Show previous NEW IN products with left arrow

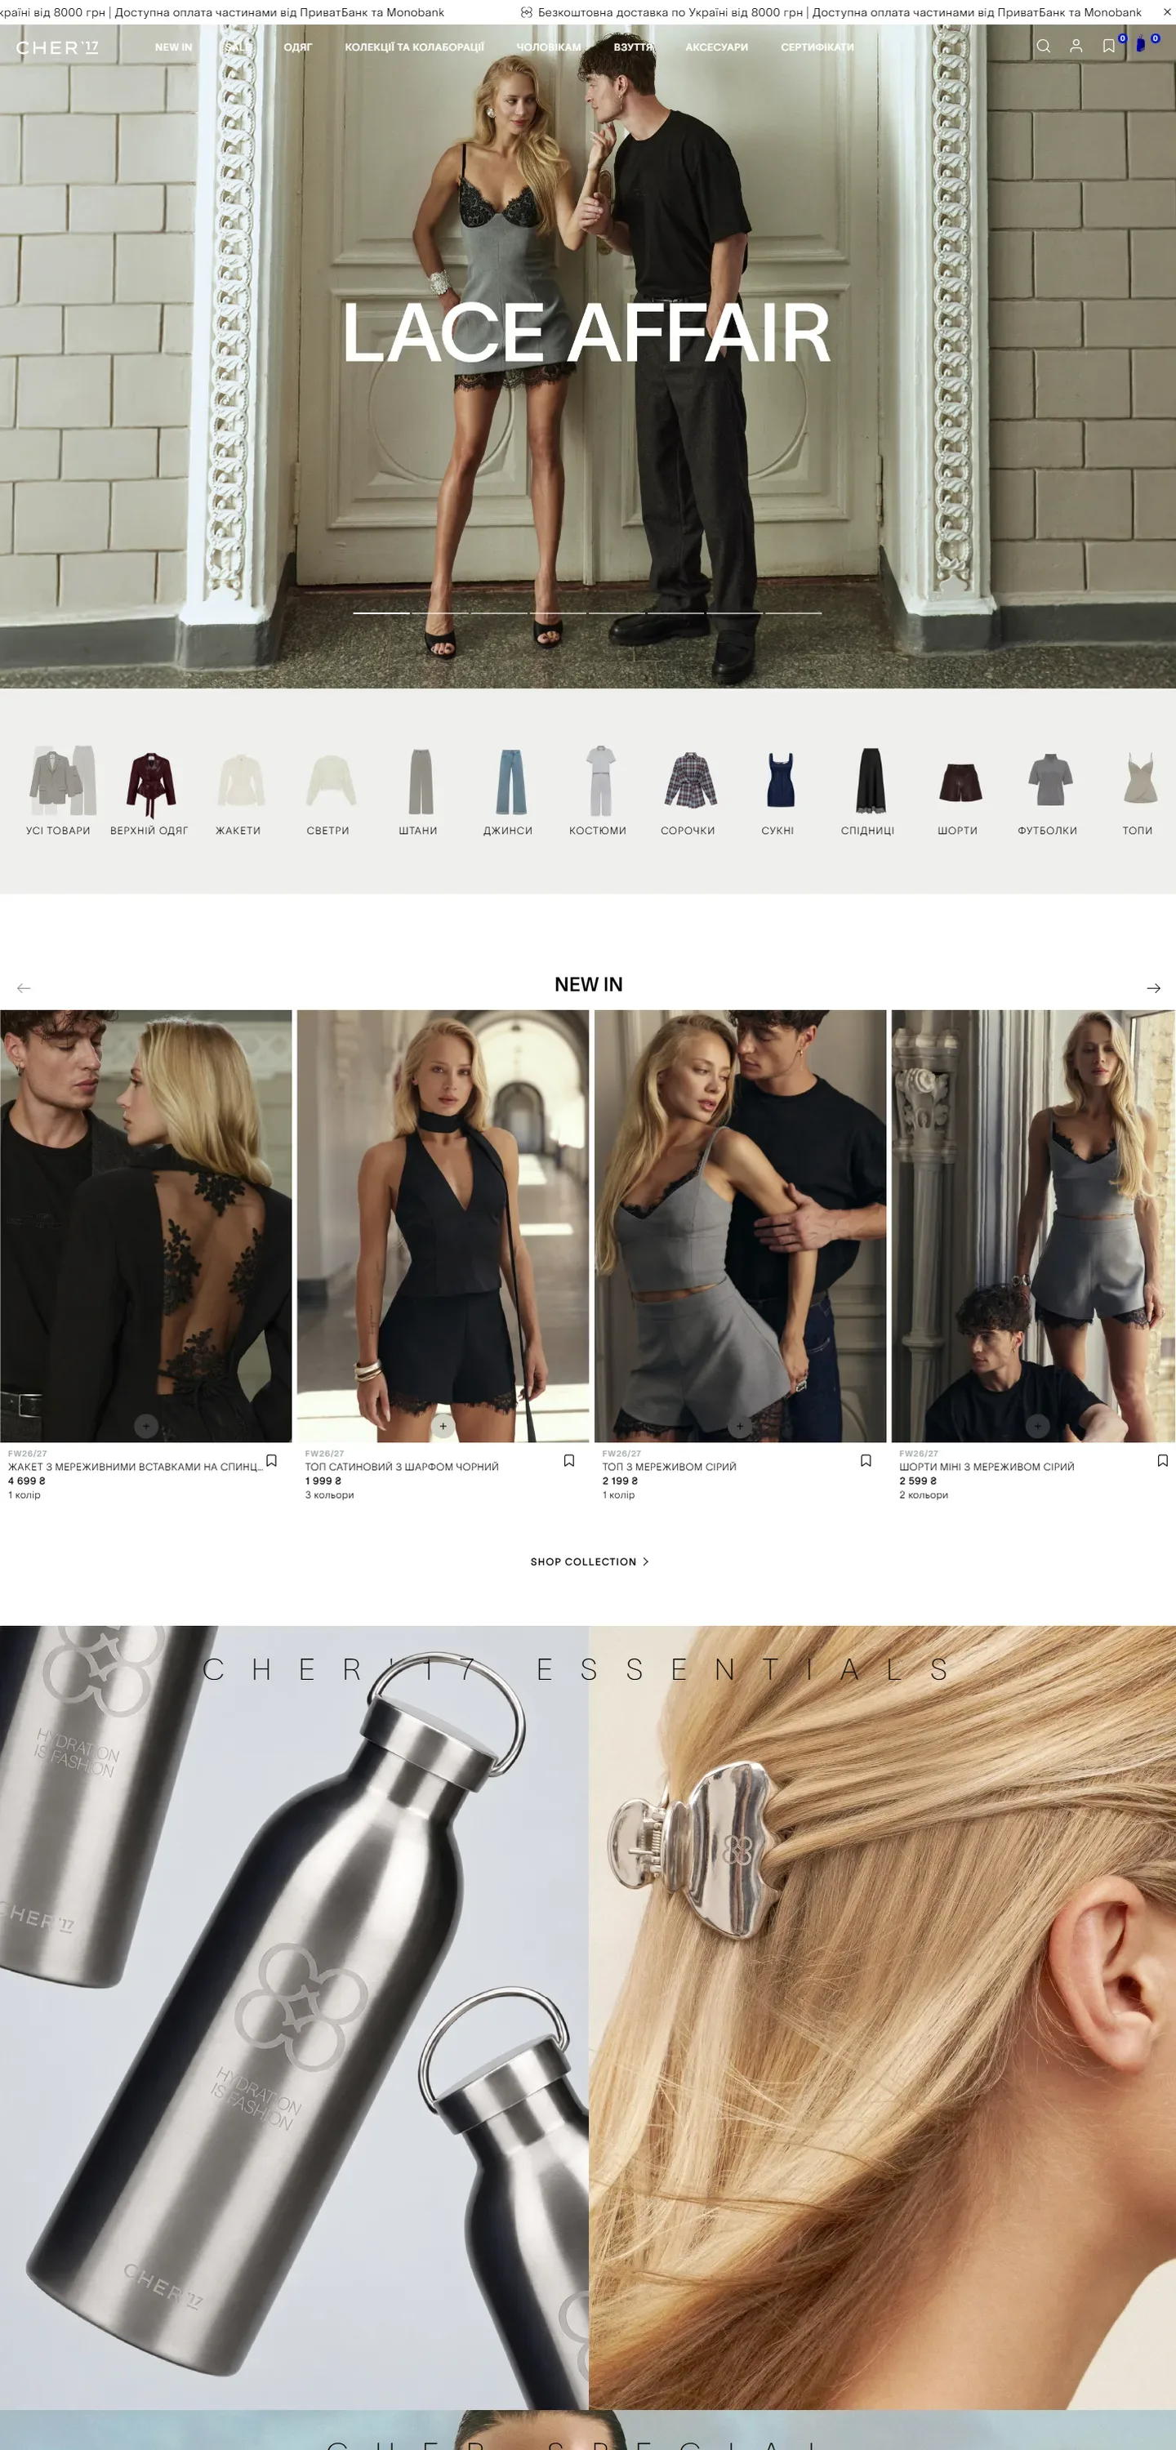click(24, 988)
